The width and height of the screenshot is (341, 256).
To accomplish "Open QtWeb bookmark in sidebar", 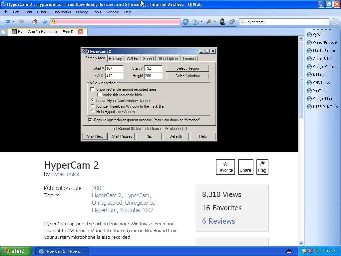I will [319, 35].
